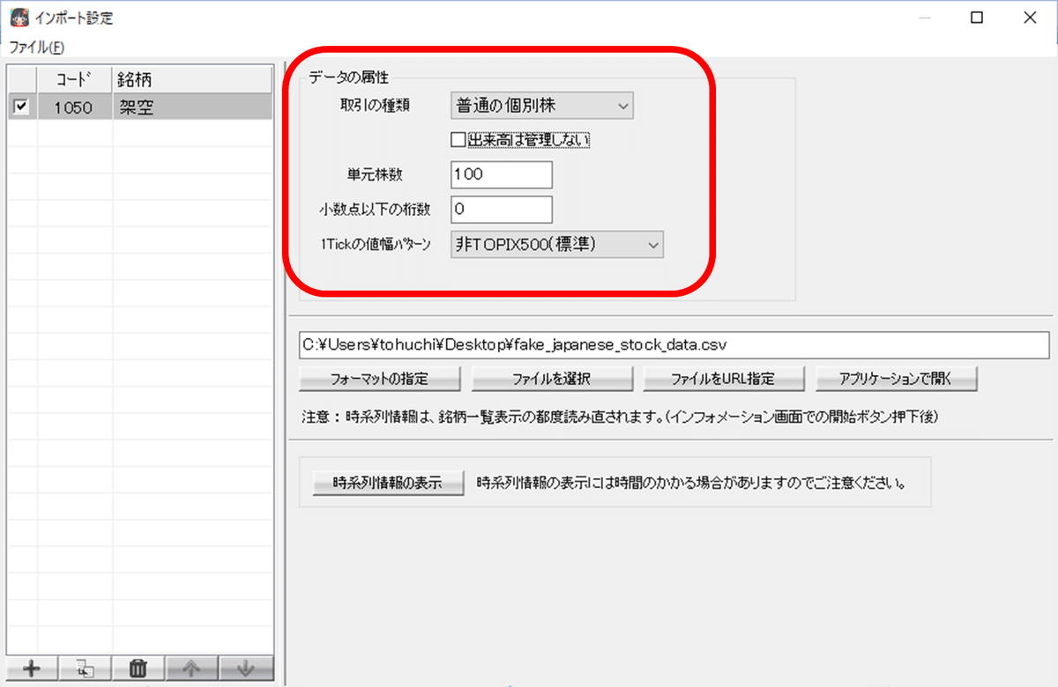The height and width of the screenshot is (687, 1058).
Task: Uncheck the checkbox for code 1050
Action: click(x=22, y=107)
